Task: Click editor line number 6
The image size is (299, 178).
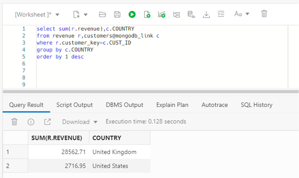Action: [23, 64]
